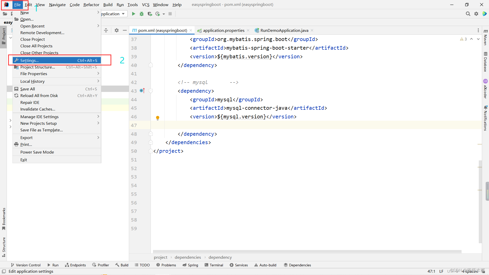
Task: Click the intention lightbulb on line 46
Action: pyautogui.click(x=158, y=118)
